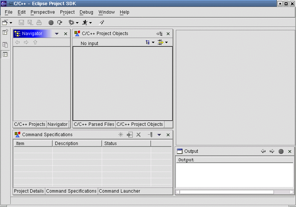296x207 pixels.
Task: Click the Output view forward arrow
Action: [x=272, y=151]
